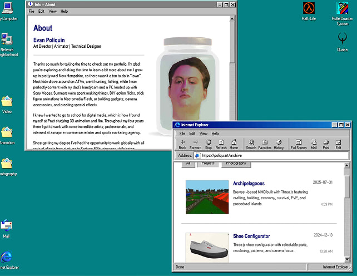Open the History toolbar button
The height and width of the screenshot is (276, 357).
(x=279, y=144)
